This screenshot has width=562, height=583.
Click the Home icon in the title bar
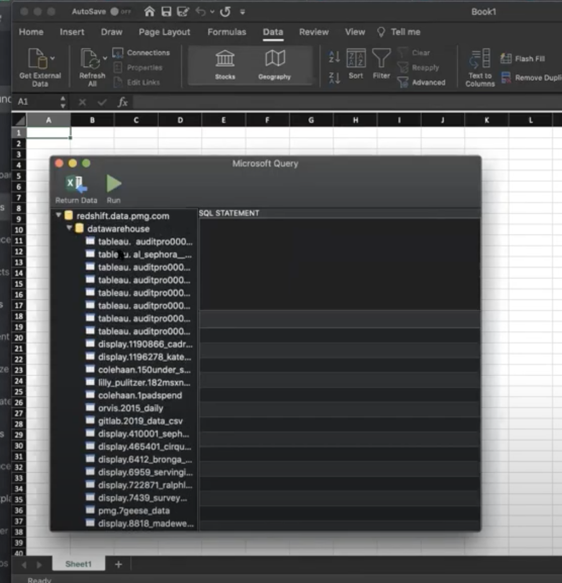click(150, 12)
